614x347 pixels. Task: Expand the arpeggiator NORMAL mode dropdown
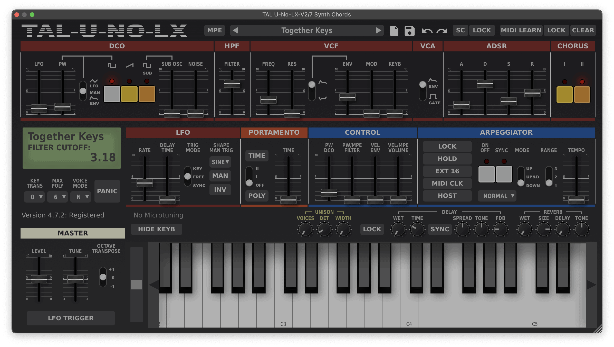(497, 196)
